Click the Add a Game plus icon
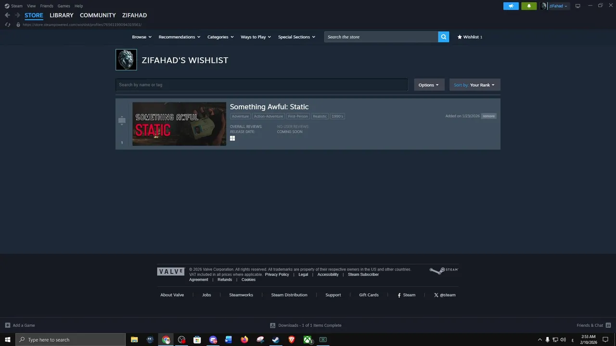This screenshot has width=616, height=346. (8, 325)
